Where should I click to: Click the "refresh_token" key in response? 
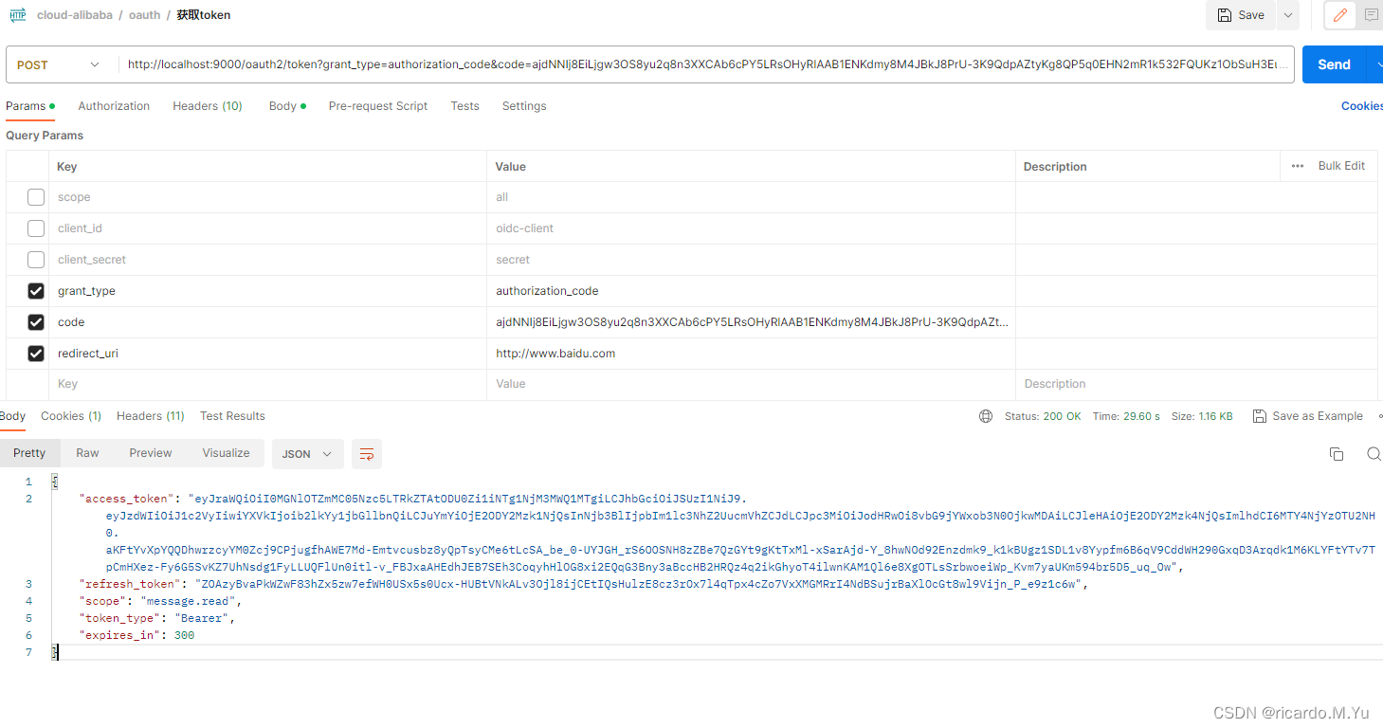pyautogui.click(x=130, y=584)
